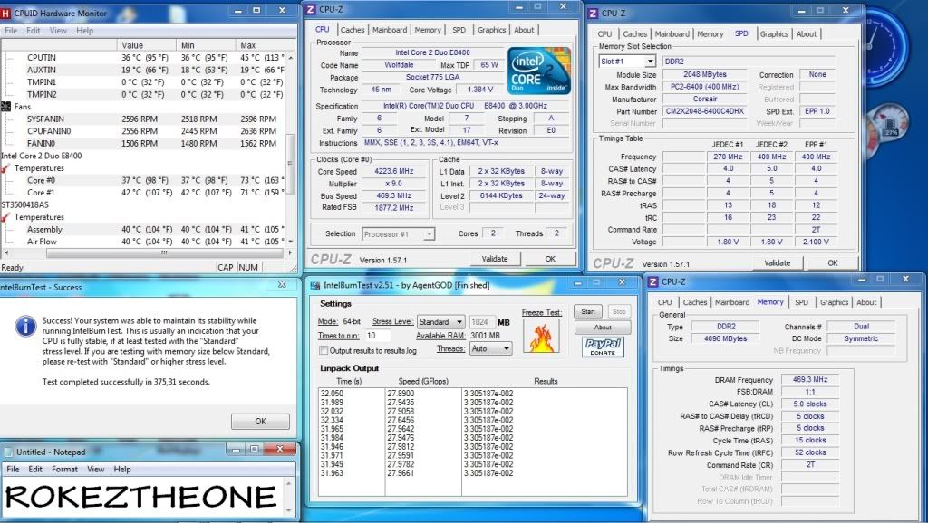Open the Stress Level dropdown set to Standard
Screen dimensions: 928x523
click(441, 322)
